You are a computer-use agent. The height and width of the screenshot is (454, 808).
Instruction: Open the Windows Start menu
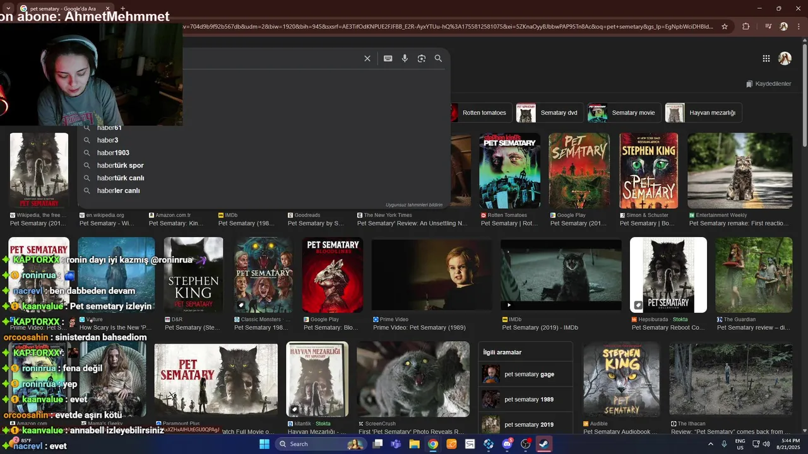264,444
